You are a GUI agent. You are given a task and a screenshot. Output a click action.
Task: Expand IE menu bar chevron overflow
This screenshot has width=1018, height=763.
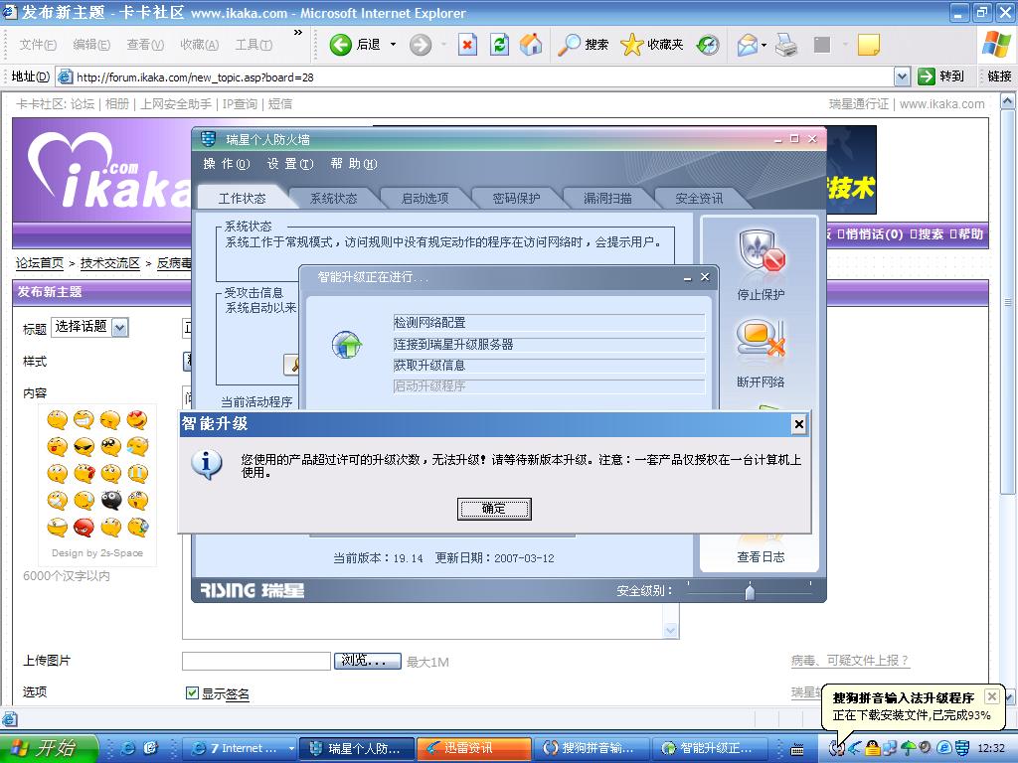(298, 33)
